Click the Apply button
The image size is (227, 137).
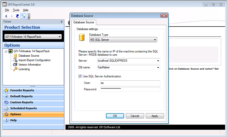(155, 116)
